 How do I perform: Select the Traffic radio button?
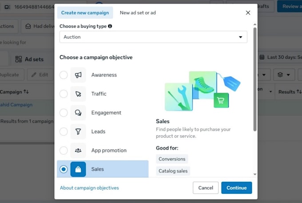click(x=64, y=94)
